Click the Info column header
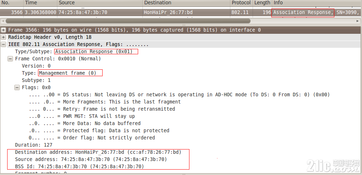The width and height of the screenshot is (362, 175). (317, 3)
